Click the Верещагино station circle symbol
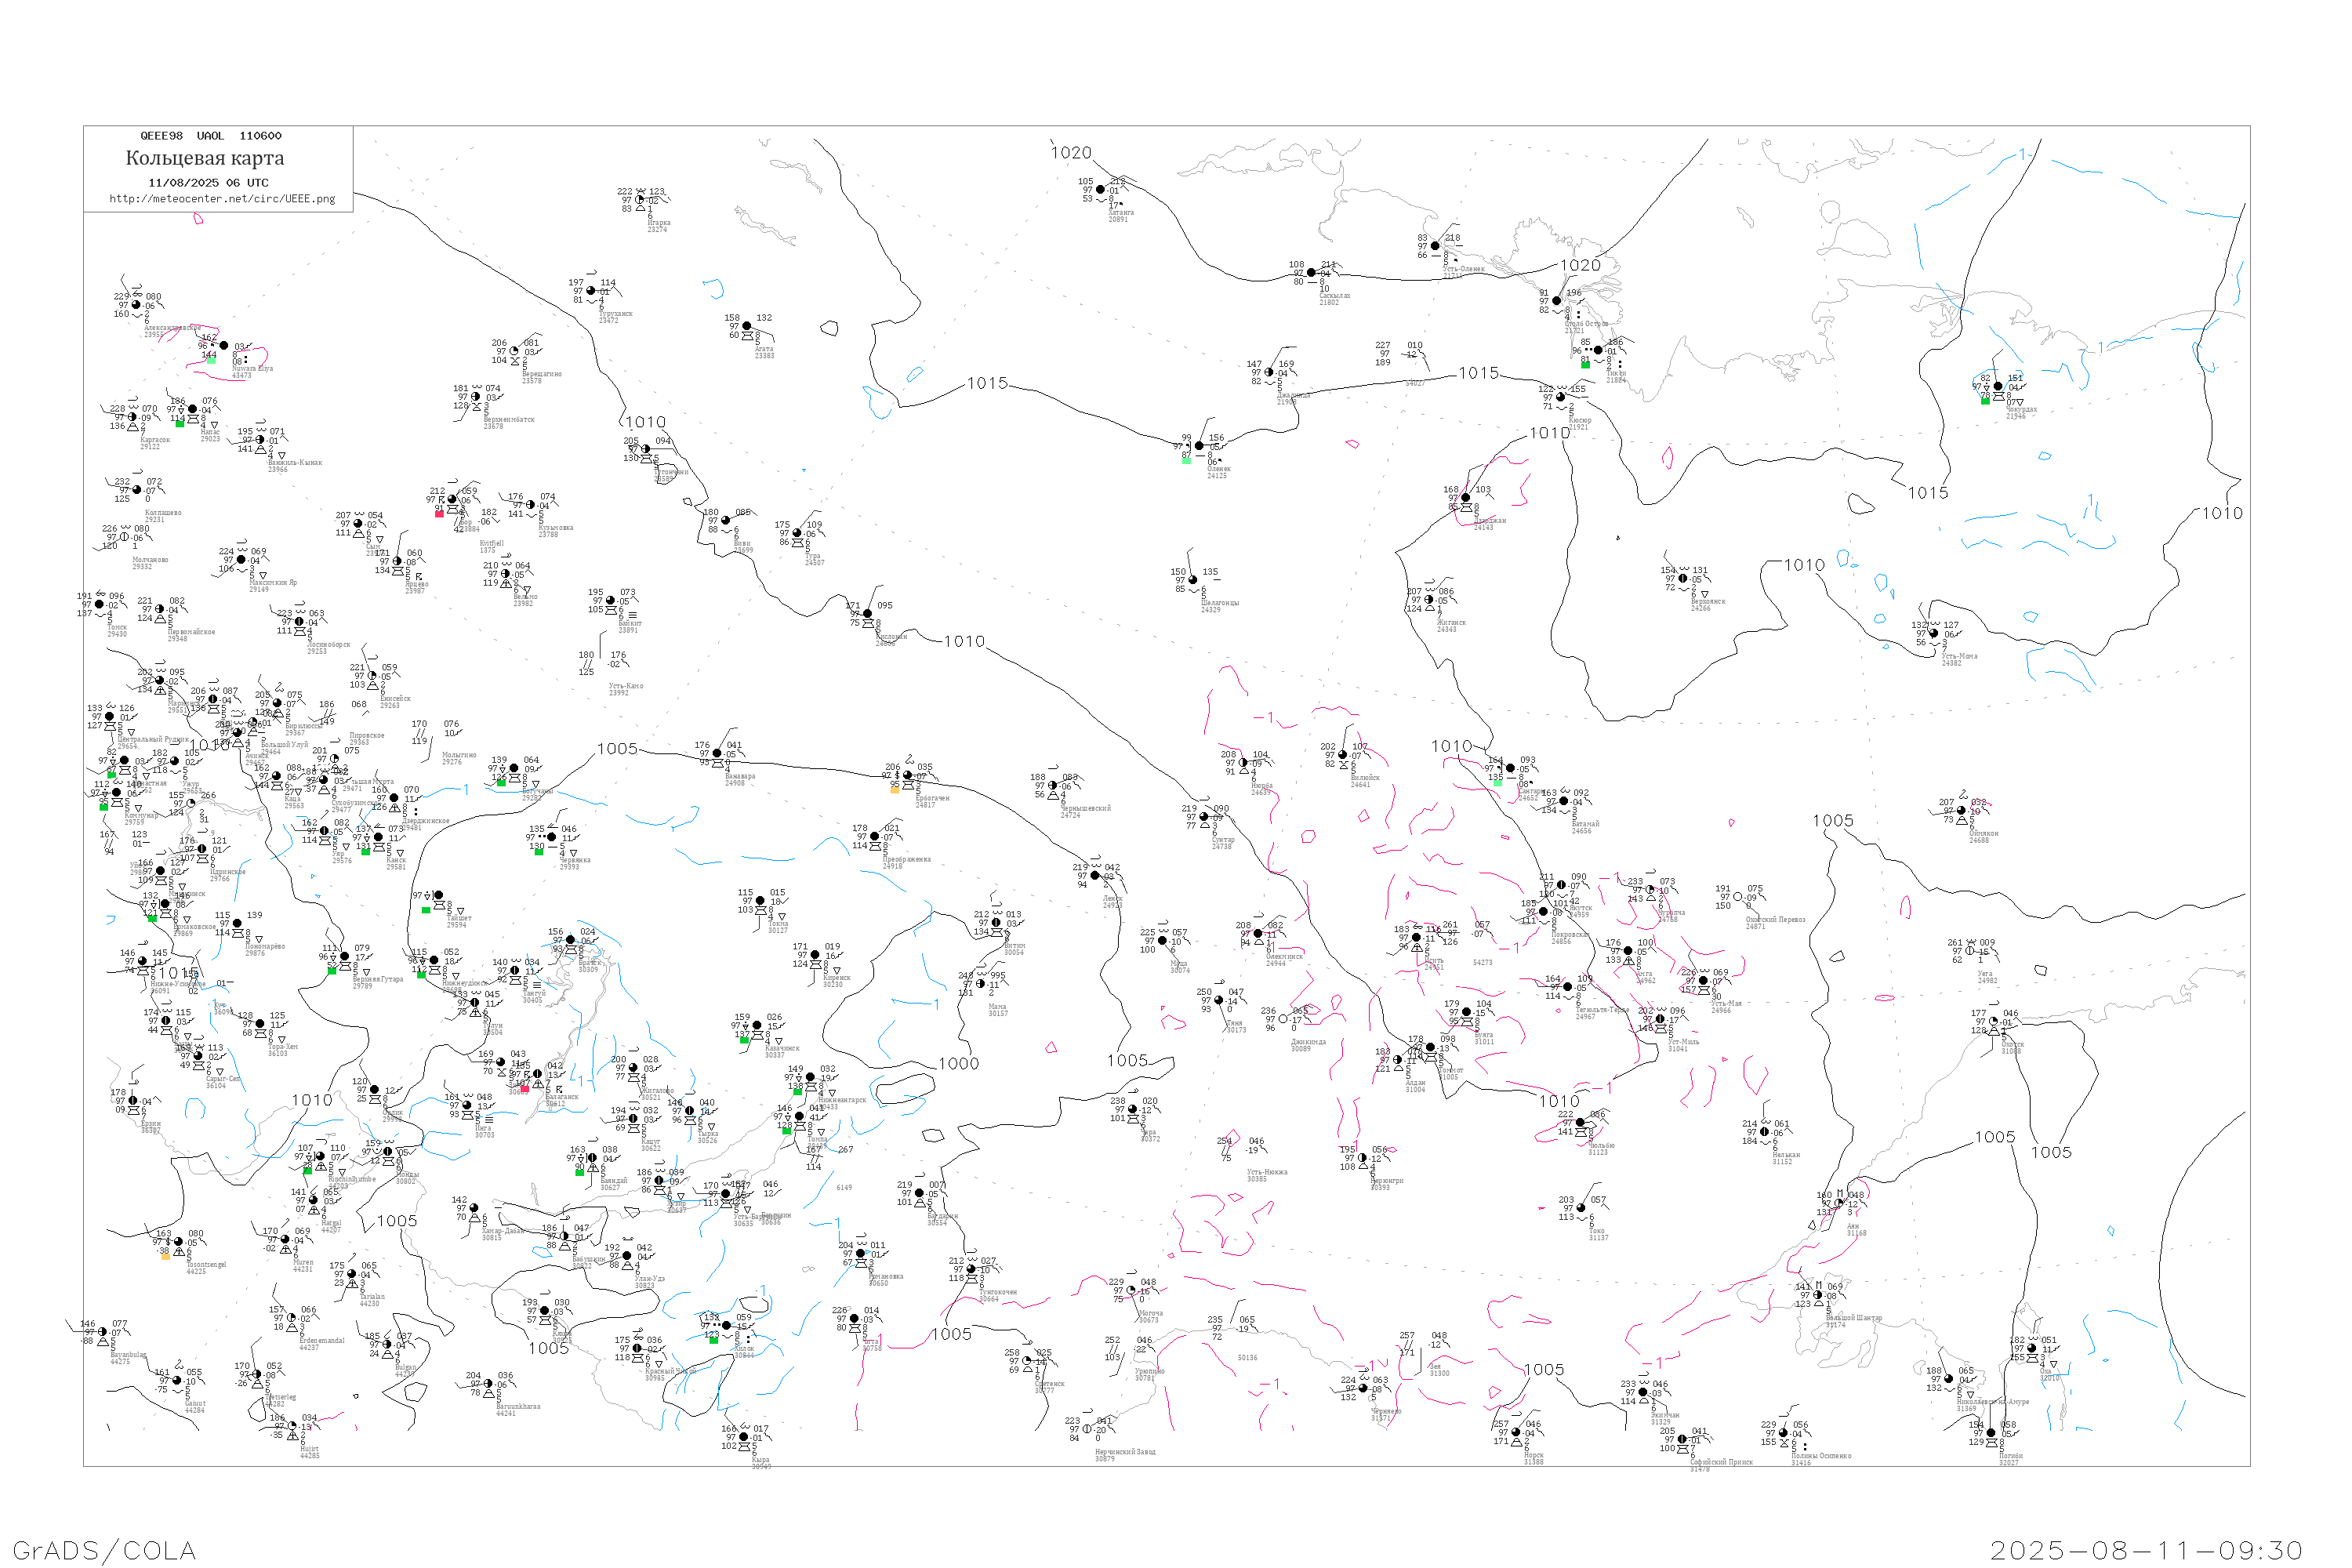2352x1568 pixels. pyautogui.click(x=514, y=352)
